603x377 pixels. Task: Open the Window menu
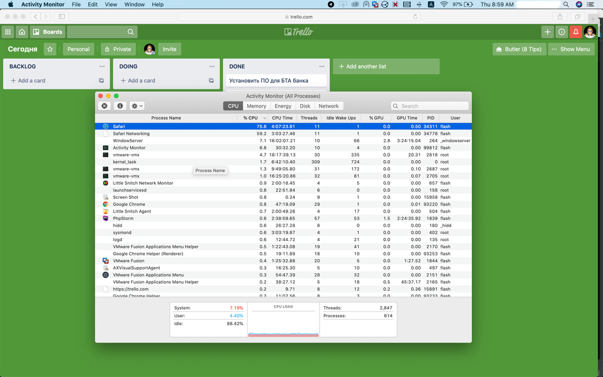[x=135, y=4]
